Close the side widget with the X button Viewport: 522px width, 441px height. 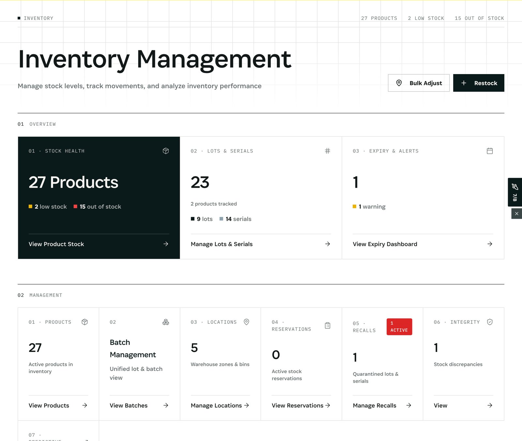(x=517, y=214)
